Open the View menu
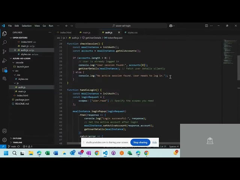 click(x=37, y=26)
